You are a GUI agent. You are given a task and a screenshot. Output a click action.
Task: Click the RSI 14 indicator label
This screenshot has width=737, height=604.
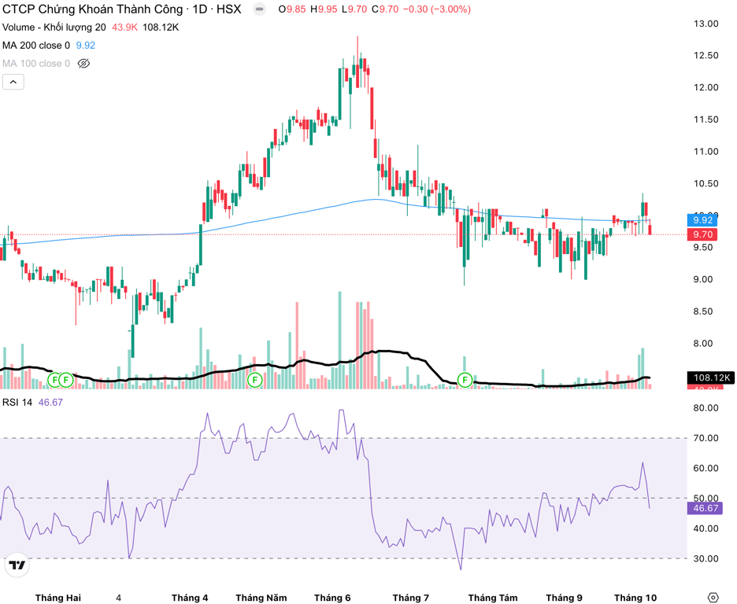[x=17, y=403]
